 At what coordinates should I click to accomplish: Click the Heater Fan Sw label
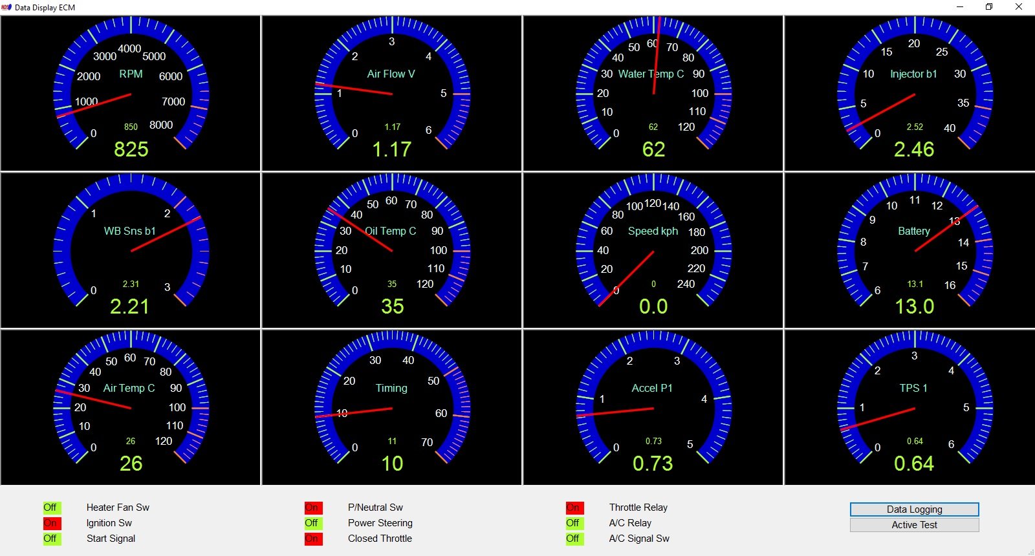click(118, 508)
